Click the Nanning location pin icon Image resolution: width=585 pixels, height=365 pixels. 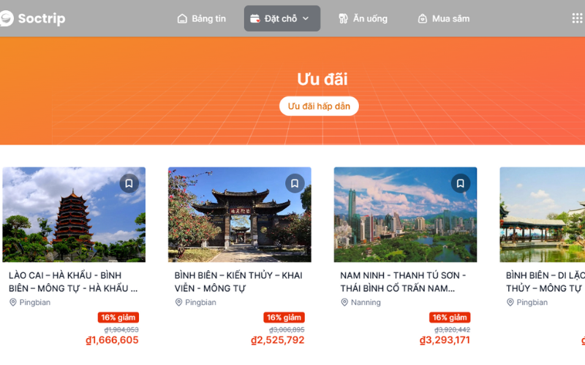pyautogui.click(x=344, y=302)
